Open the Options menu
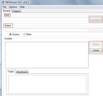Screen dimensions: 103x96 click(13, 7)
